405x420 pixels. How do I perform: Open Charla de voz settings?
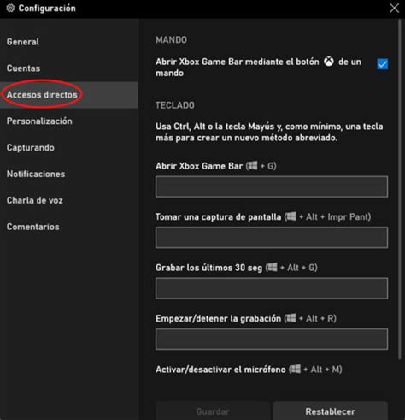[35, 200]
